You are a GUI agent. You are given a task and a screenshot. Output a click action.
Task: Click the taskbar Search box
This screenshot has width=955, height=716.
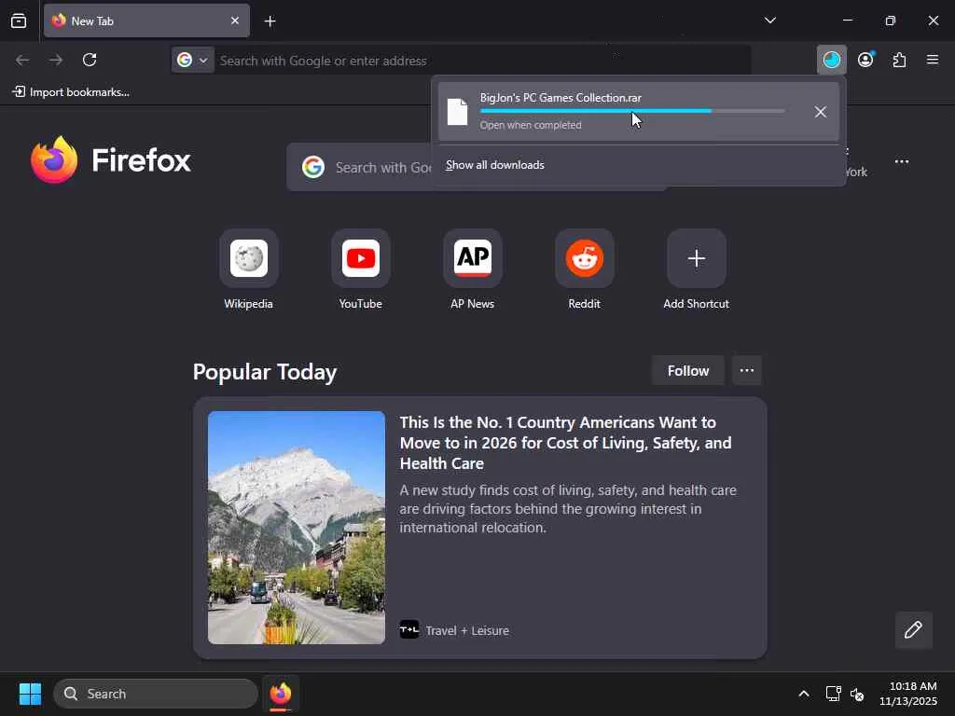(156, 694)
